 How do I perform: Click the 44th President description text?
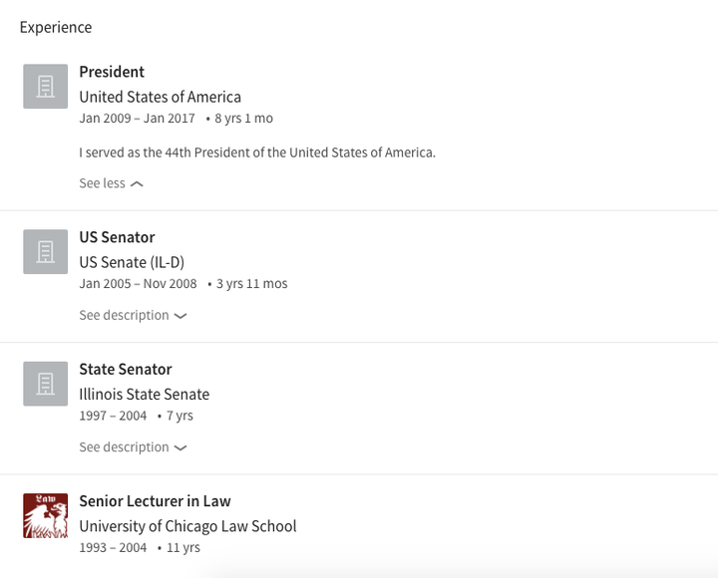tap(257, 152)
